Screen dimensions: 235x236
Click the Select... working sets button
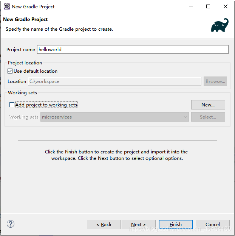pyautogui.click(x=208, y=117)
